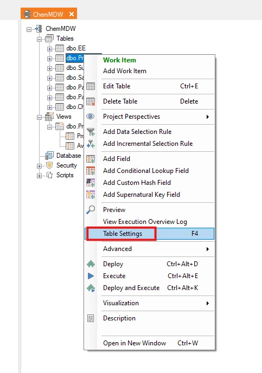
Task: Collapse the Views node
Action: (39, 117)
